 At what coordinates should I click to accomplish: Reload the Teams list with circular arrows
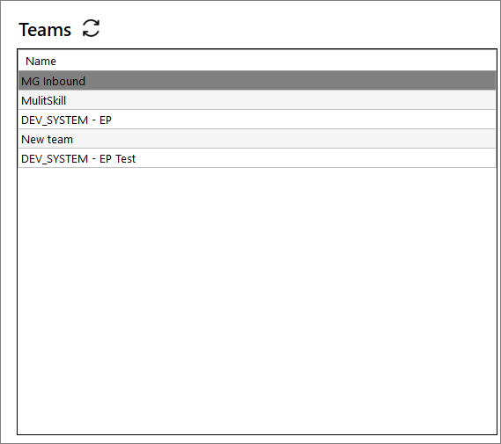click(91, 28)
